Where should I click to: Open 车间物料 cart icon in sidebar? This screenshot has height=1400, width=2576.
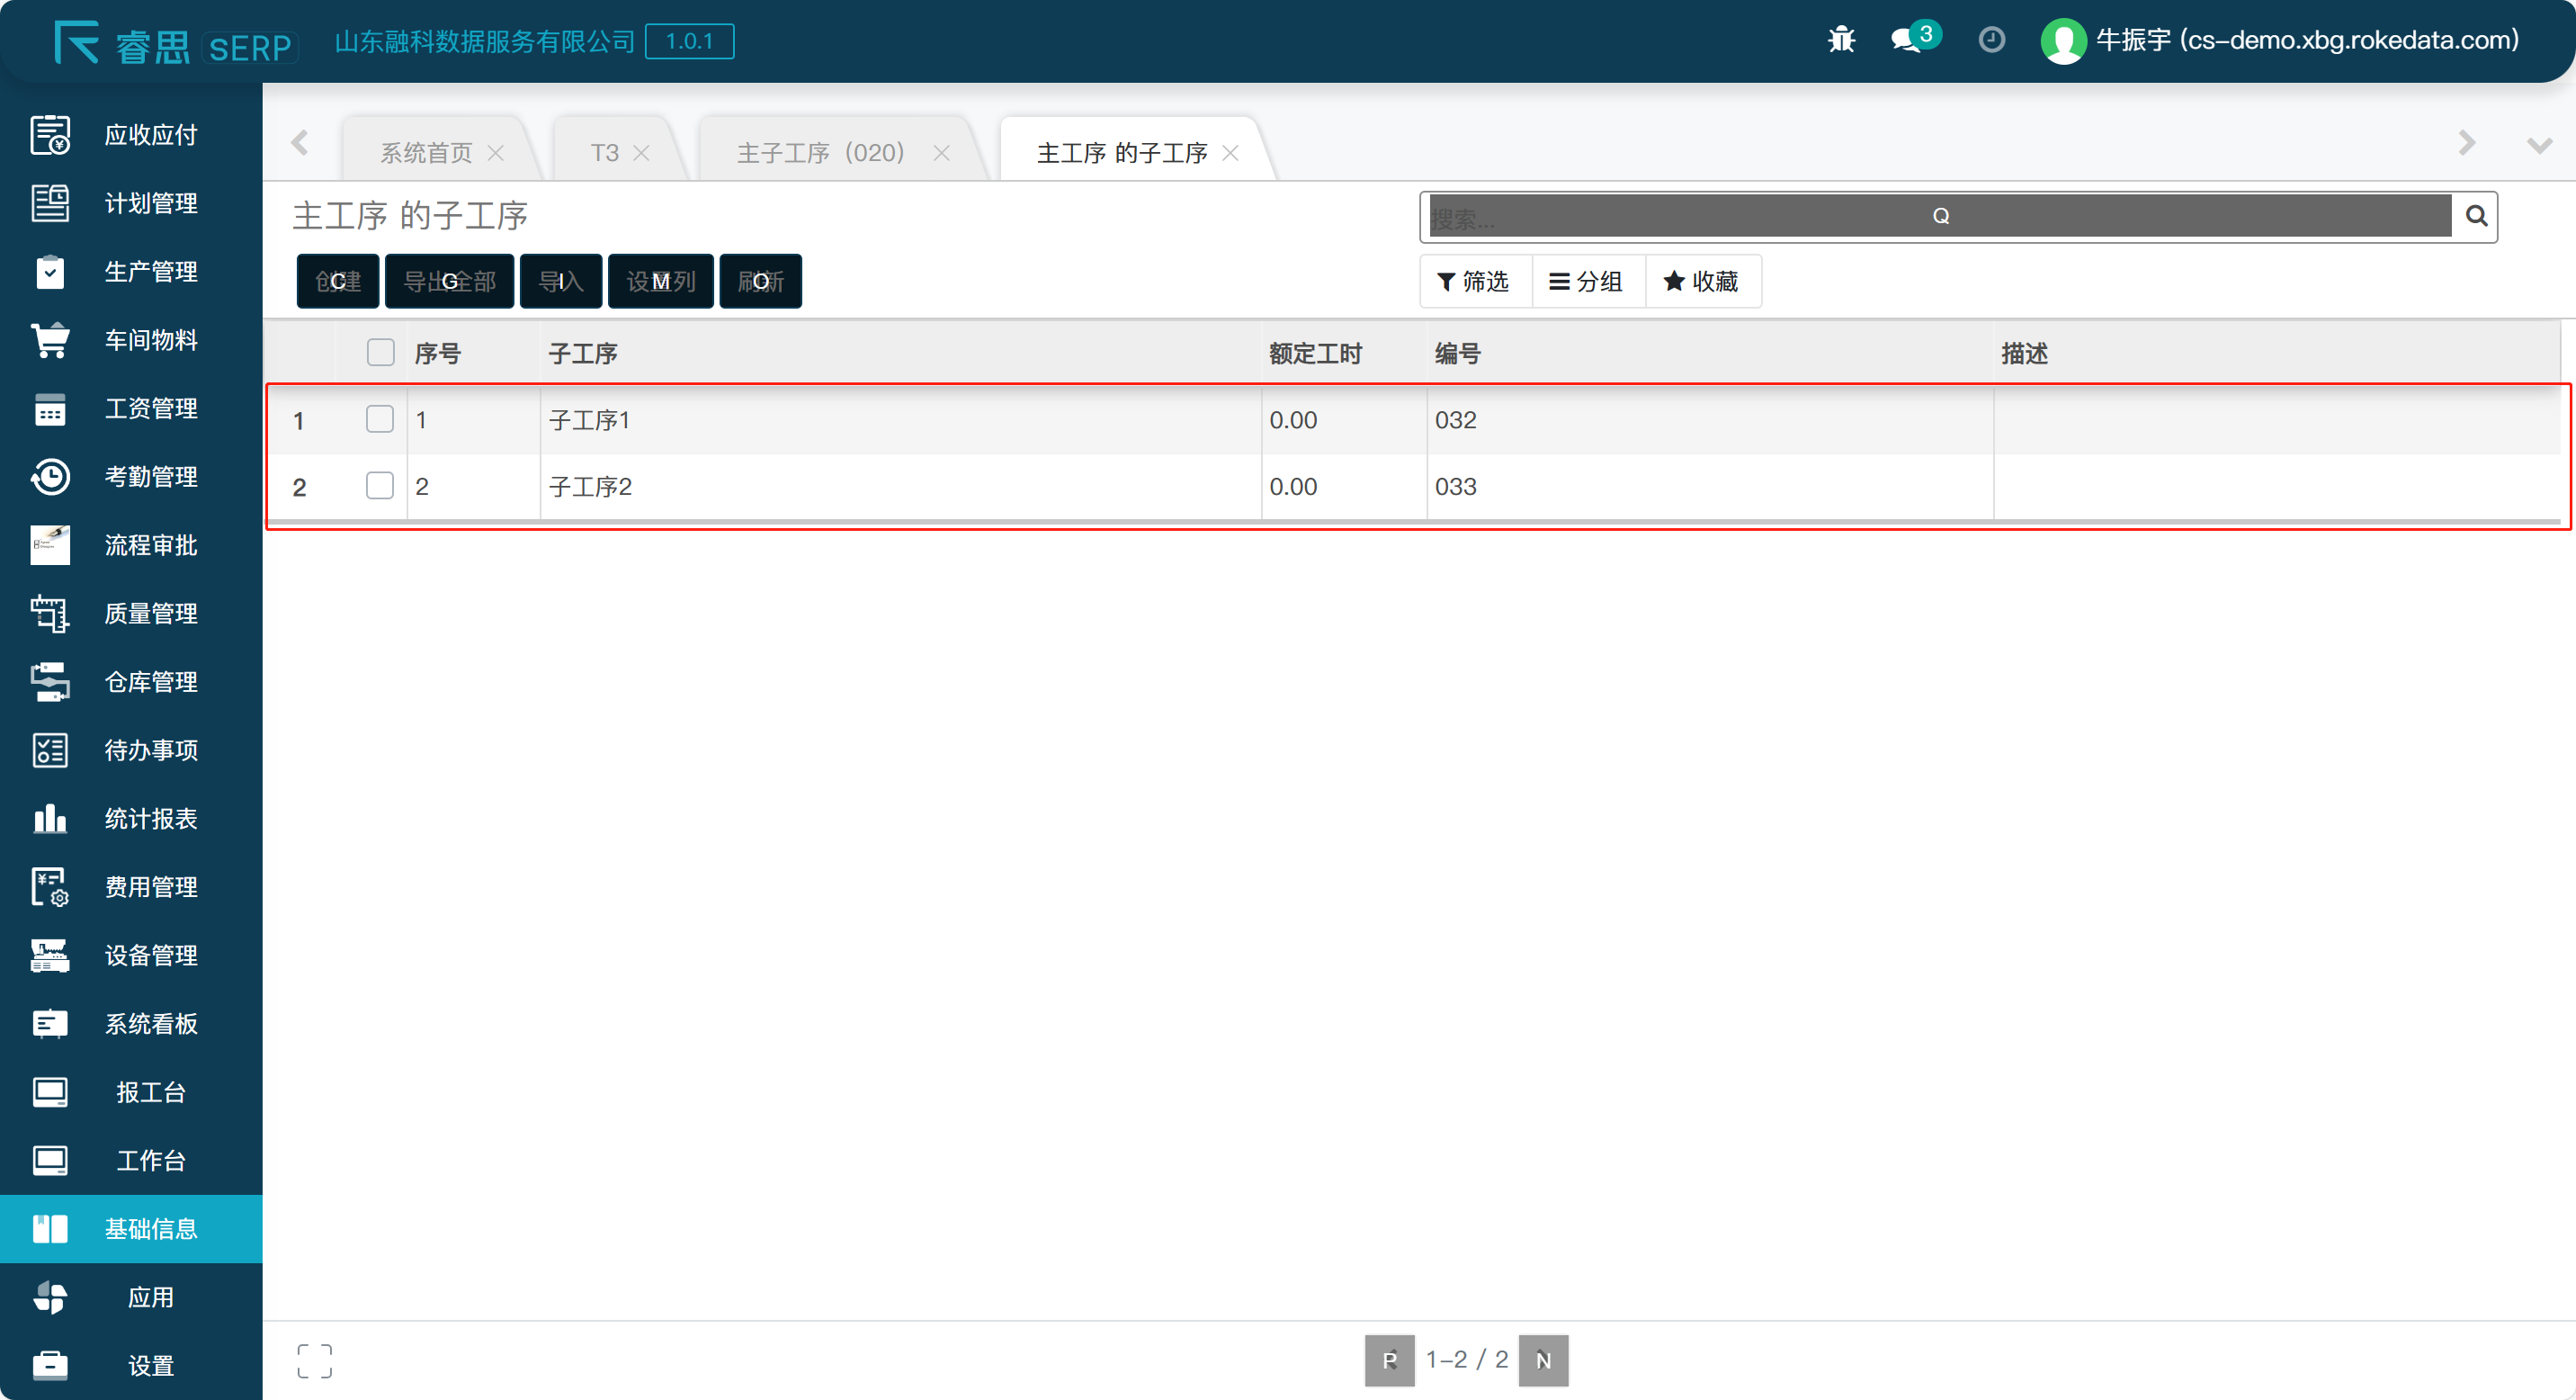click(50, 340)
